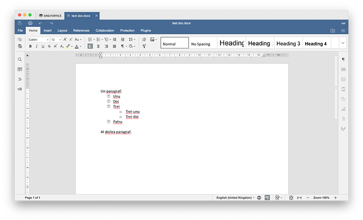Open Table settings in the right sidebar

point(344,69)
